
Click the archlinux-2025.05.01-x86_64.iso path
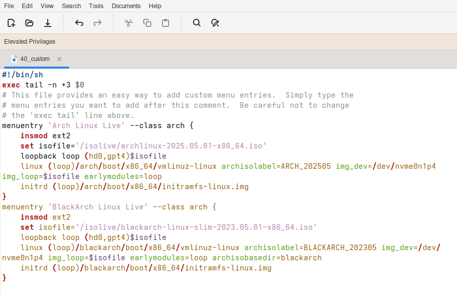tap(171, 146)
